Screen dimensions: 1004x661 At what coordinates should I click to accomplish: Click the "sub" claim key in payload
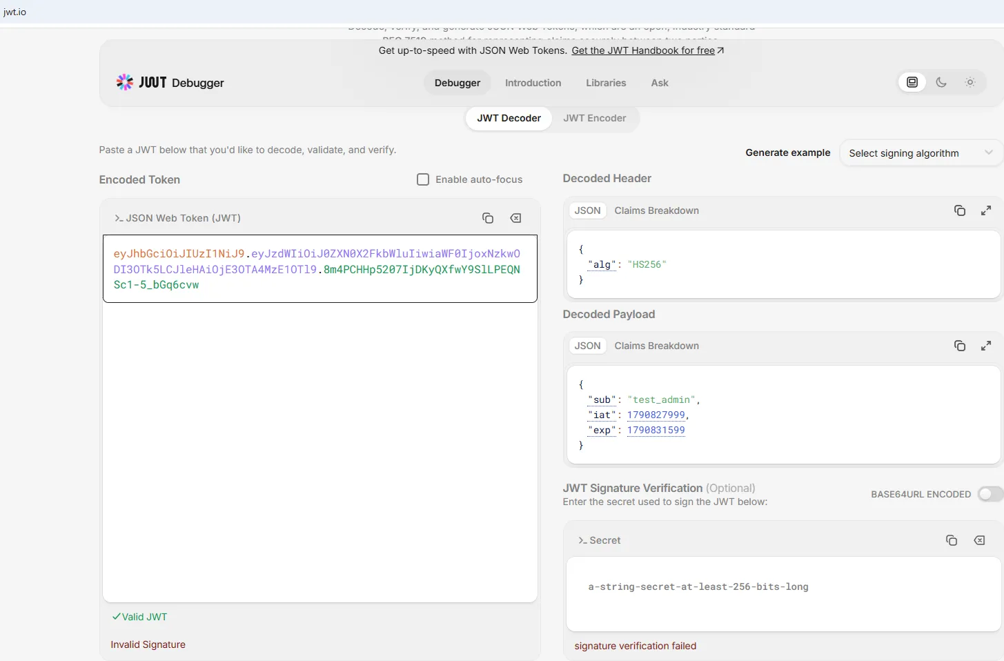[x=602, y=399]
